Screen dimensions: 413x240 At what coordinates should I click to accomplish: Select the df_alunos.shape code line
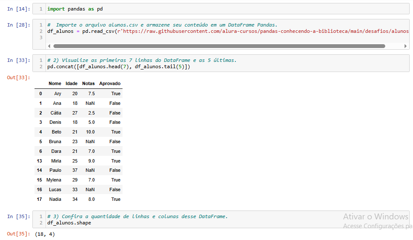(69, 223)
